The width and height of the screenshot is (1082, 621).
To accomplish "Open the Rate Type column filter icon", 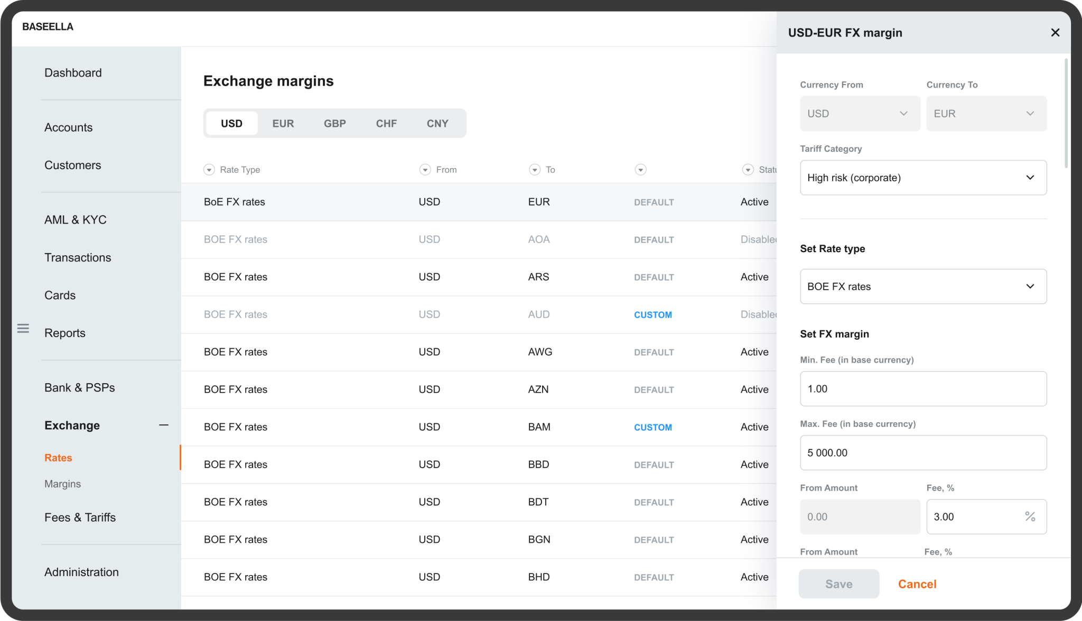I will click(209, 170).
